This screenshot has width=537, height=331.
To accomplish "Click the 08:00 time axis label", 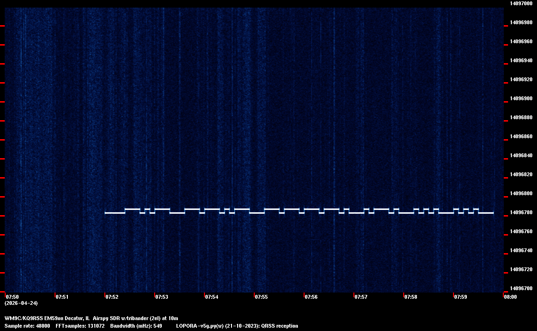I will pyautogui.click(x=510, y=297).
